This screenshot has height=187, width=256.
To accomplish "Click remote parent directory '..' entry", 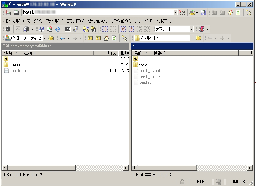I will point(193,59).
